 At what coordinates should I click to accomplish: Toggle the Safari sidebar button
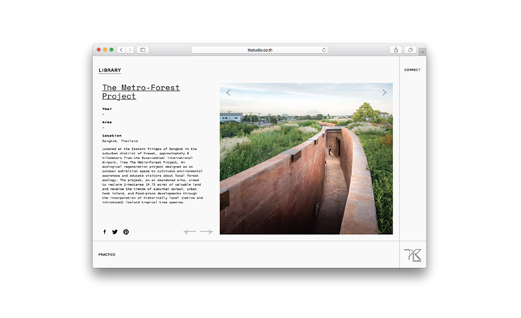(x=143, y=50)
